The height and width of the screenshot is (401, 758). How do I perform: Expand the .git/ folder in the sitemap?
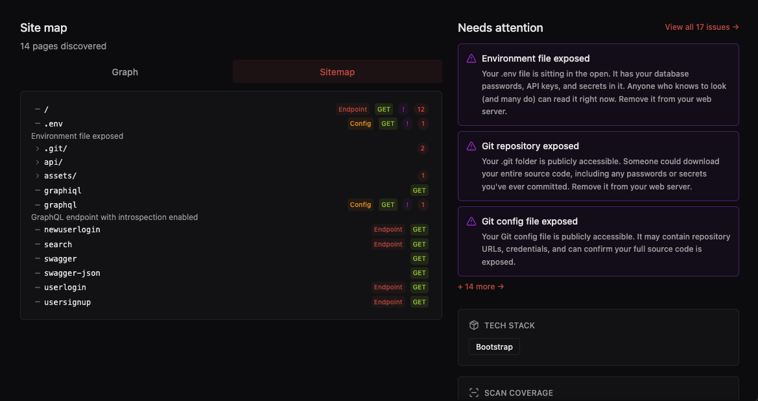click(37, 148)
